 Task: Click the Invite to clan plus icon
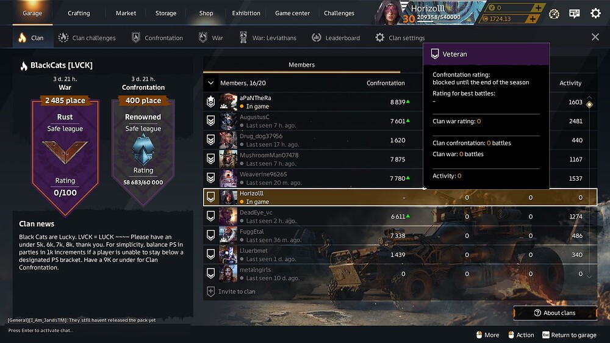pyautogui.click(x=210, y=291)
